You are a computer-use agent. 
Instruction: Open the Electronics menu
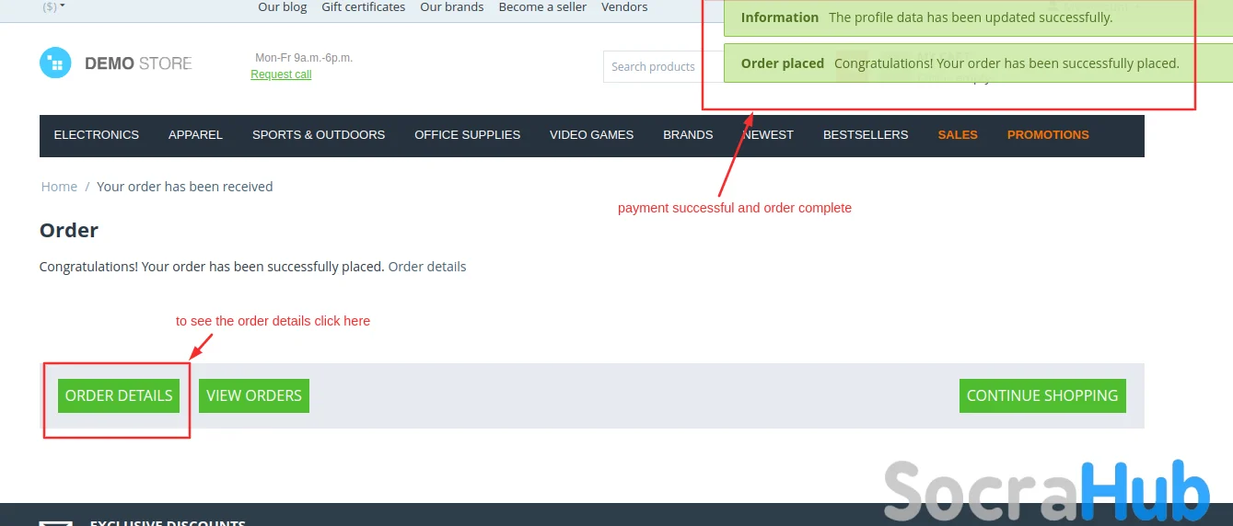97,135
